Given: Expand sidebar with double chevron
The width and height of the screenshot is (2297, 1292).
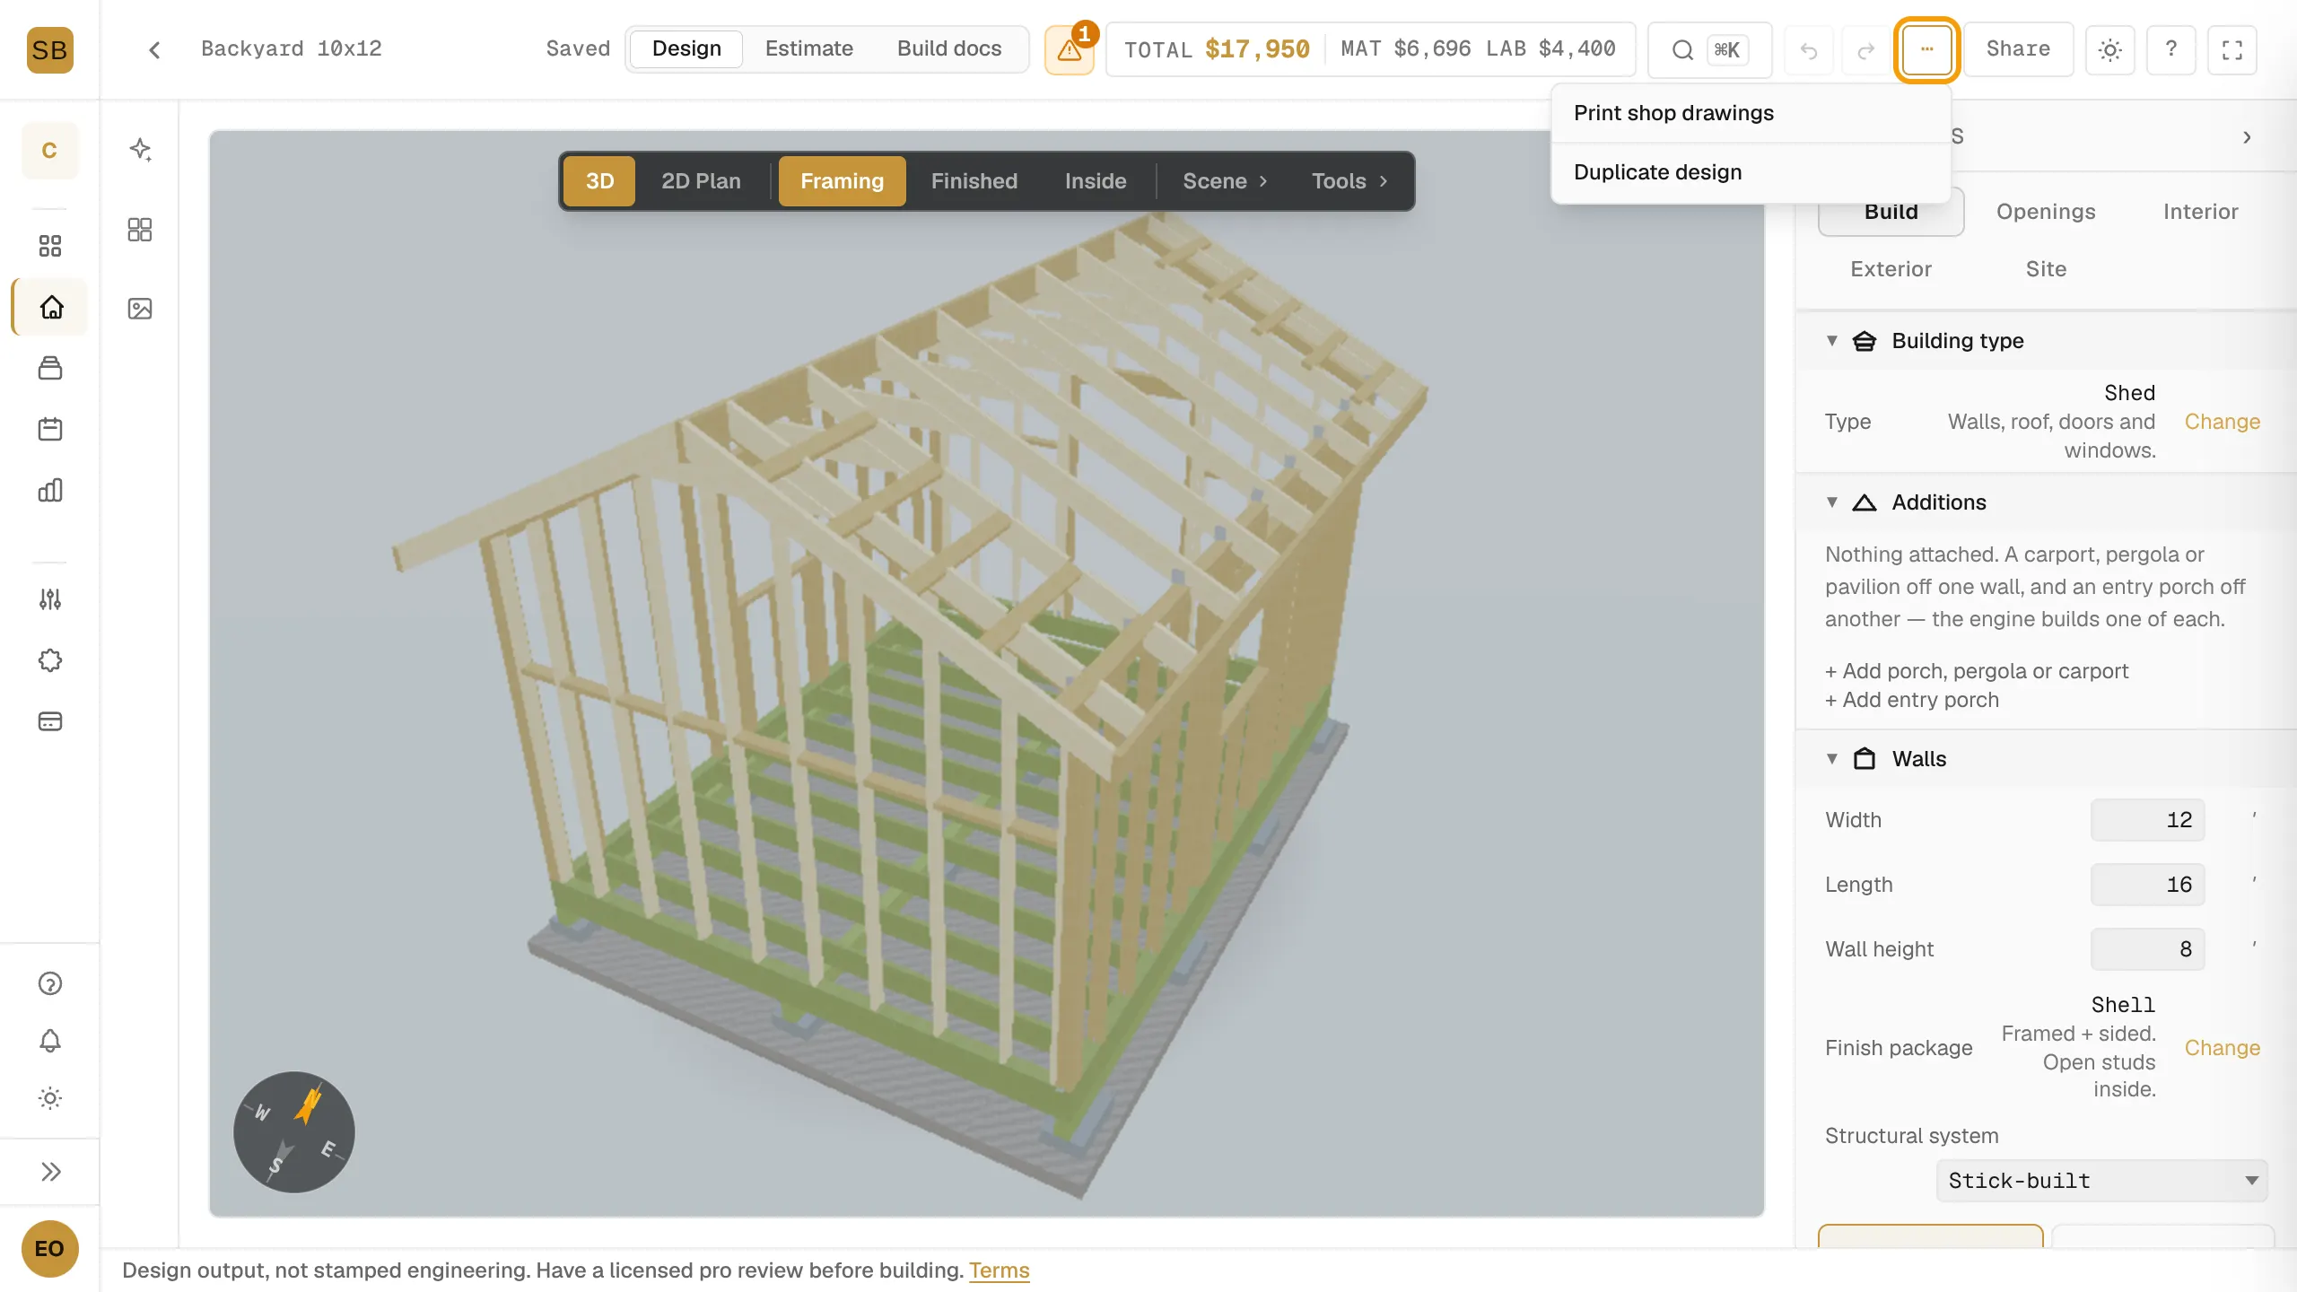Looking at the screenshot, I should 50,1172.
